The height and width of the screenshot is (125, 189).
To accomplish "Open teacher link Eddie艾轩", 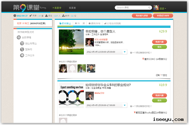I will 99,93.
